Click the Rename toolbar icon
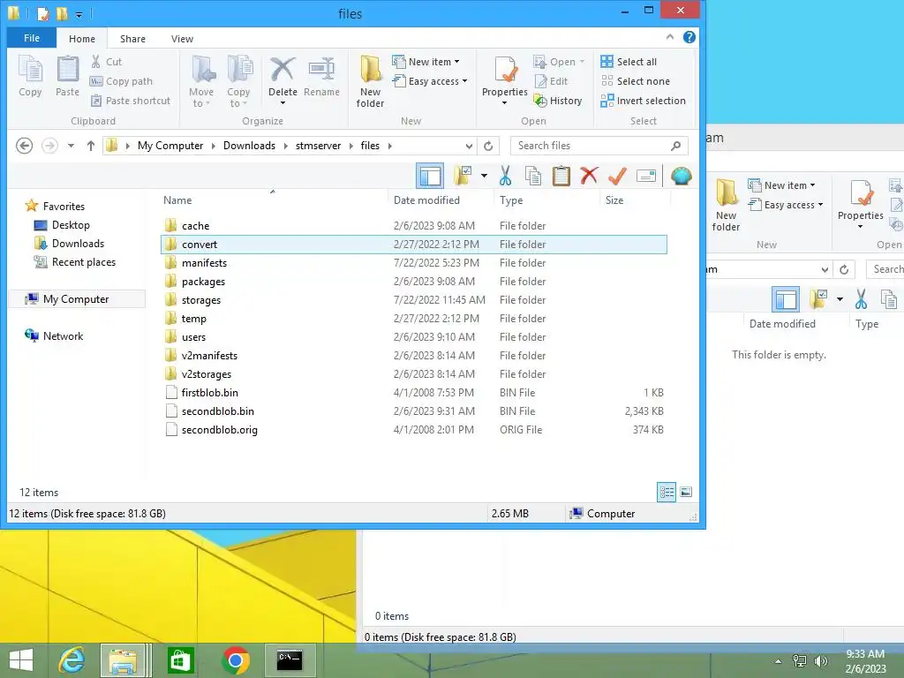 [x=646, y=176]
